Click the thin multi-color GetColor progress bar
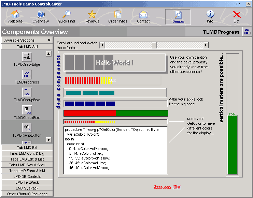This screenshot has width=253, height=198. click(x=115, y=122)
